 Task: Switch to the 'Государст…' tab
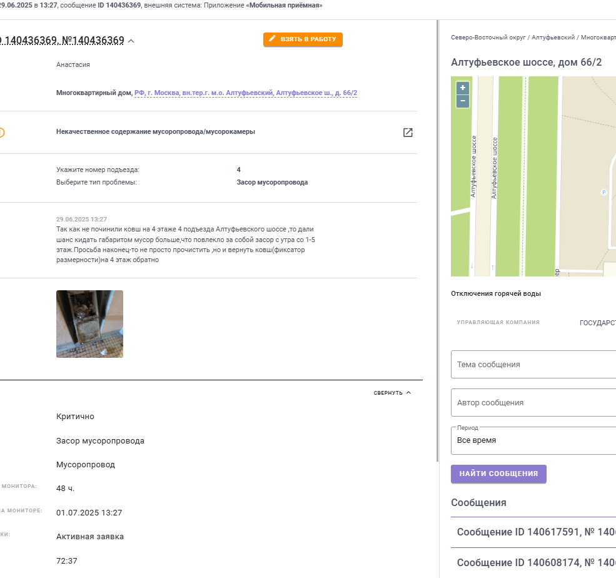tap(597, 323)
